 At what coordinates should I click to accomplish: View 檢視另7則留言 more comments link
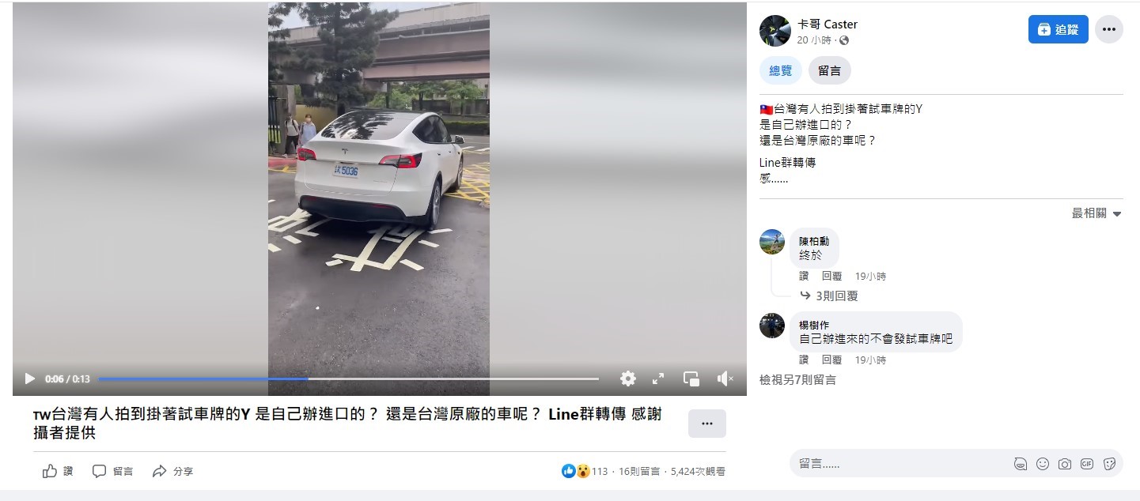pos(797,379)
